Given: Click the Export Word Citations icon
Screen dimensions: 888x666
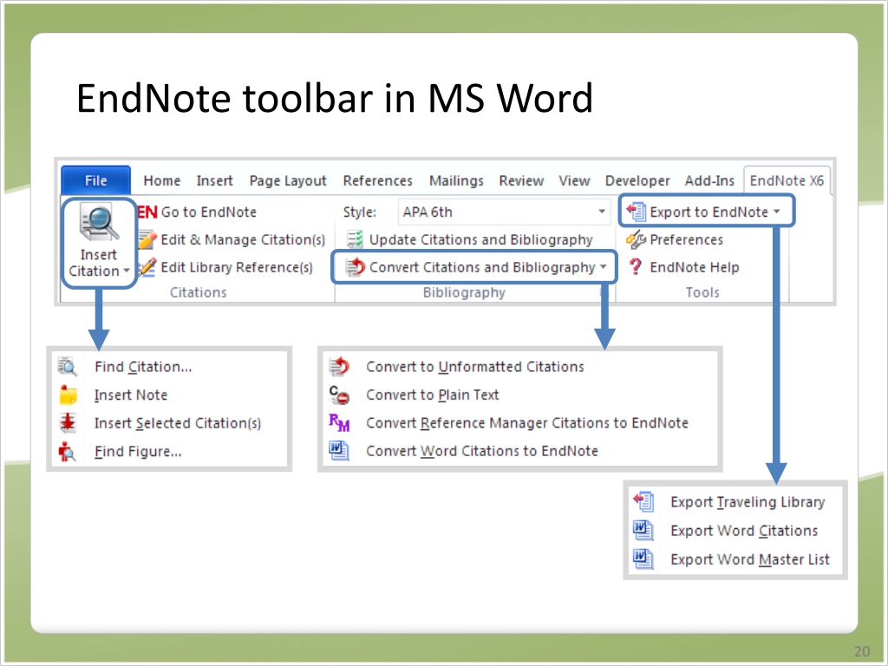Looking at the screenshot, I should [x=643, y=531].
